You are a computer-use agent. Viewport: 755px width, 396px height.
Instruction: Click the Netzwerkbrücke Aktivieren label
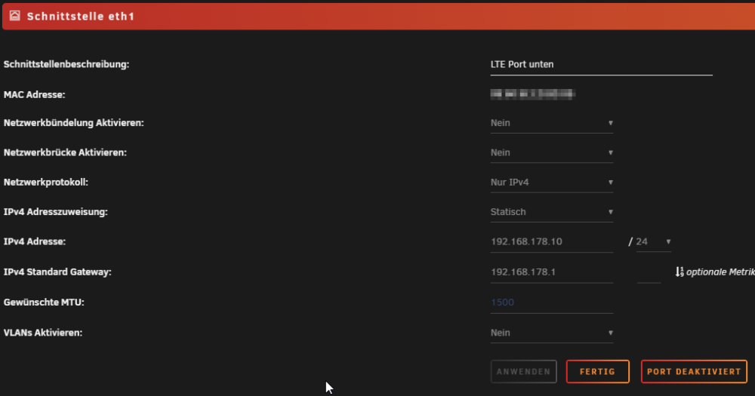(65, 152)
